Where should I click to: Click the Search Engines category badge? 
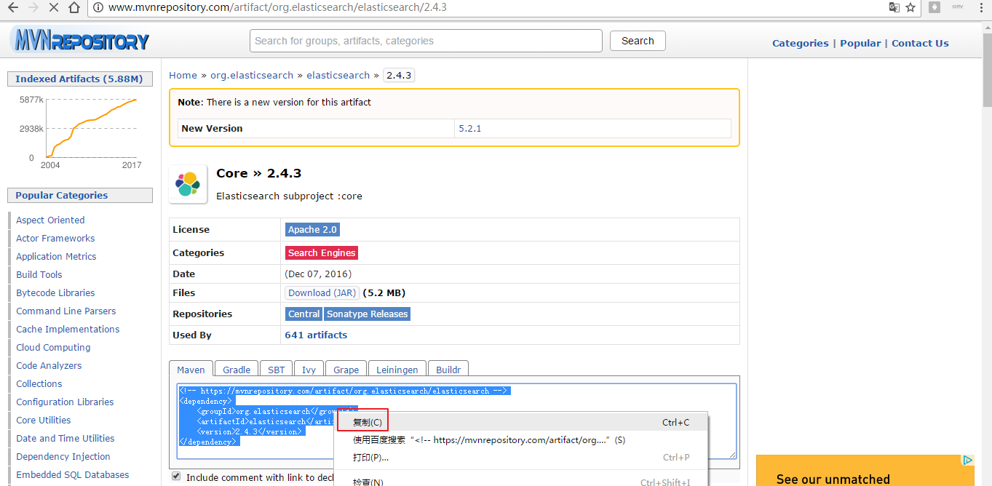click(322, 252)
